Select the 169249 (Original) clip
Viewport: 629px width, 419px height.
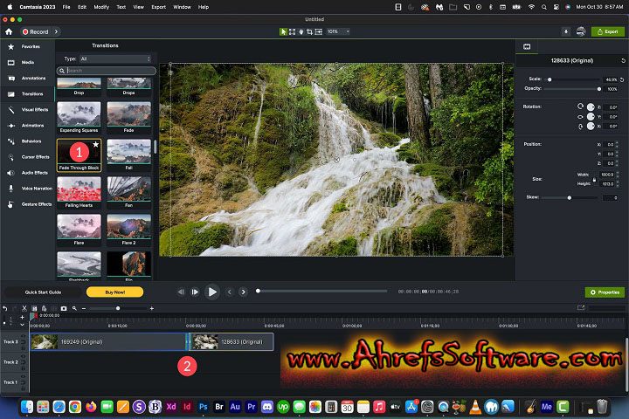point(108,342)
